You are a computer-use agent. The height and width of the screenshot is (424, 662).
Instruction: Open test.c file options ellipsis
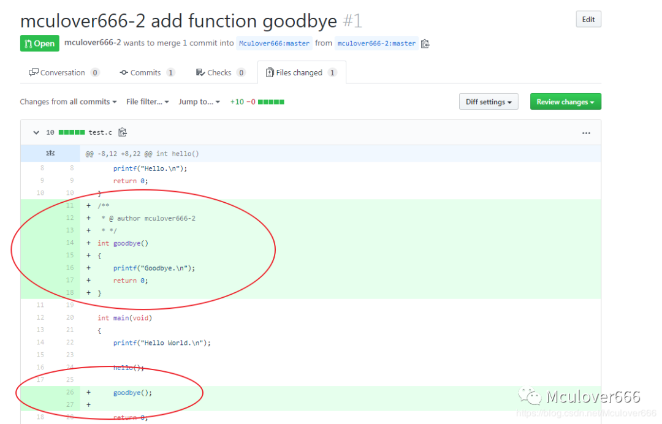586,133
